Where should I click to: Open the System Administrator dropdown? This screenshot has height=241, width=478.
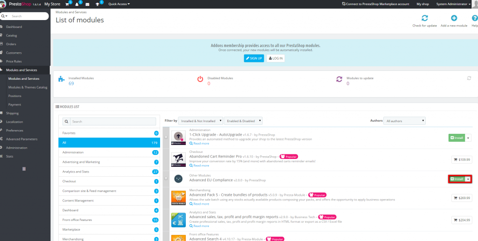(453, 4)
